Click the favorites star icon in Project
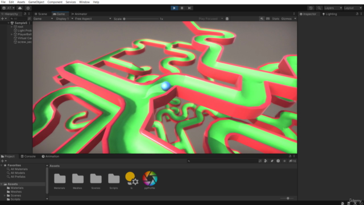The width and height of the screenshot is (364, 205). [284, 161]
